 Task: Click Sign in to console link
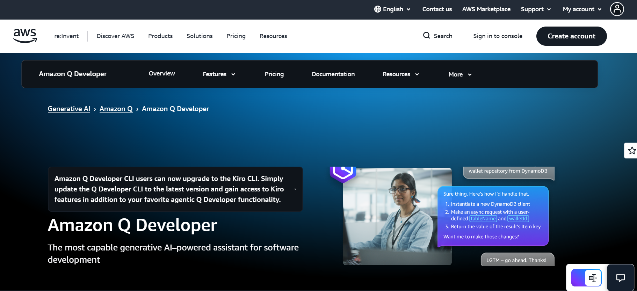tap(498, 36)
